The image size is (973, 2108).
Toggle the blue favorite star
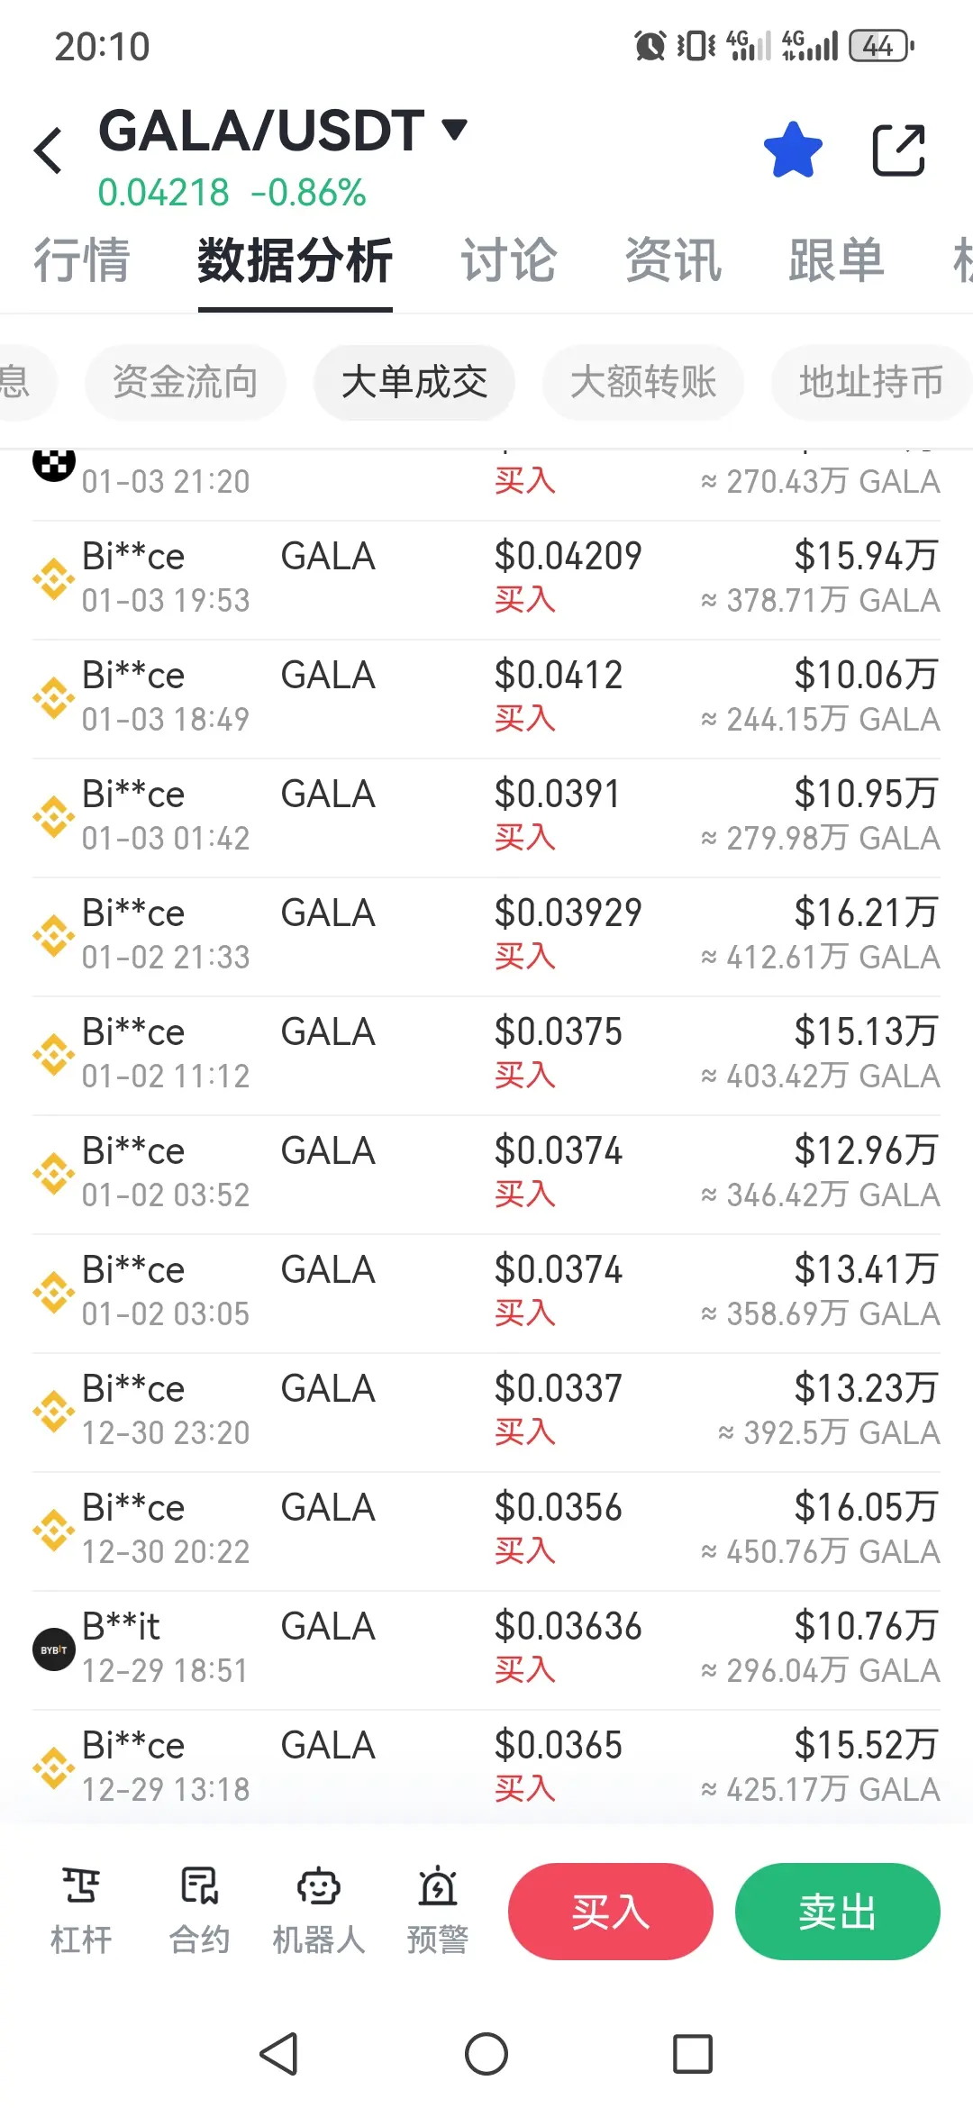pos(793,150)
